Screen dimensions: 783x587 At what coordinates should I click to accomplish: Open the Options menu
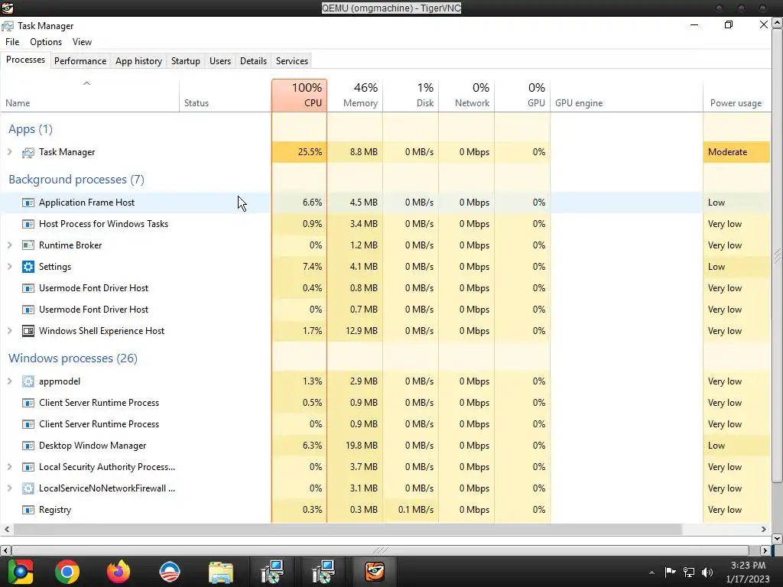[x=46, y=42]
